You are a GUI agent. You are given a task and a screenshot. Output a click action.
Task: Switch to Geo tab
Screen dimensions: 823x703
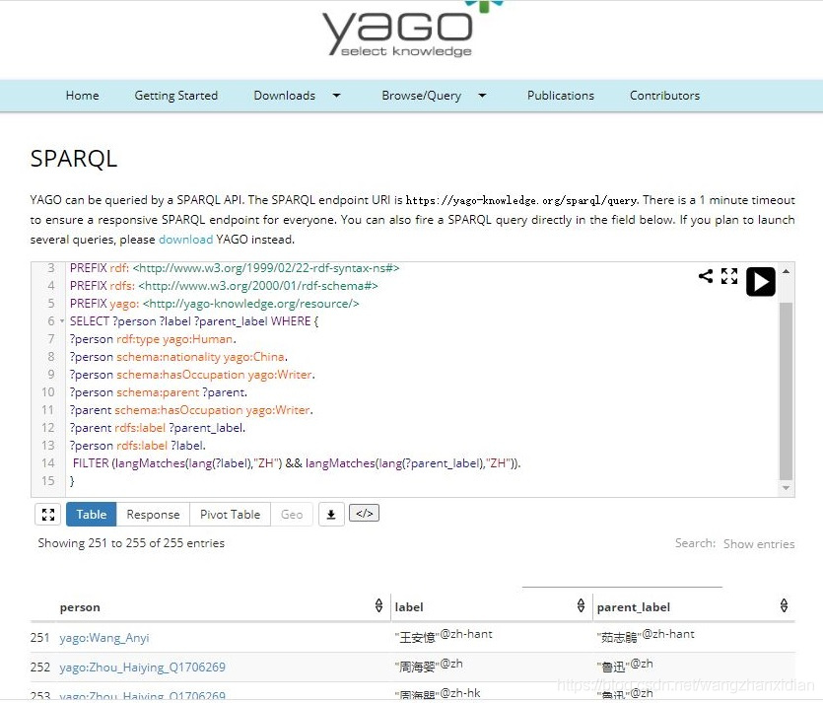click(x=292, y=514)
